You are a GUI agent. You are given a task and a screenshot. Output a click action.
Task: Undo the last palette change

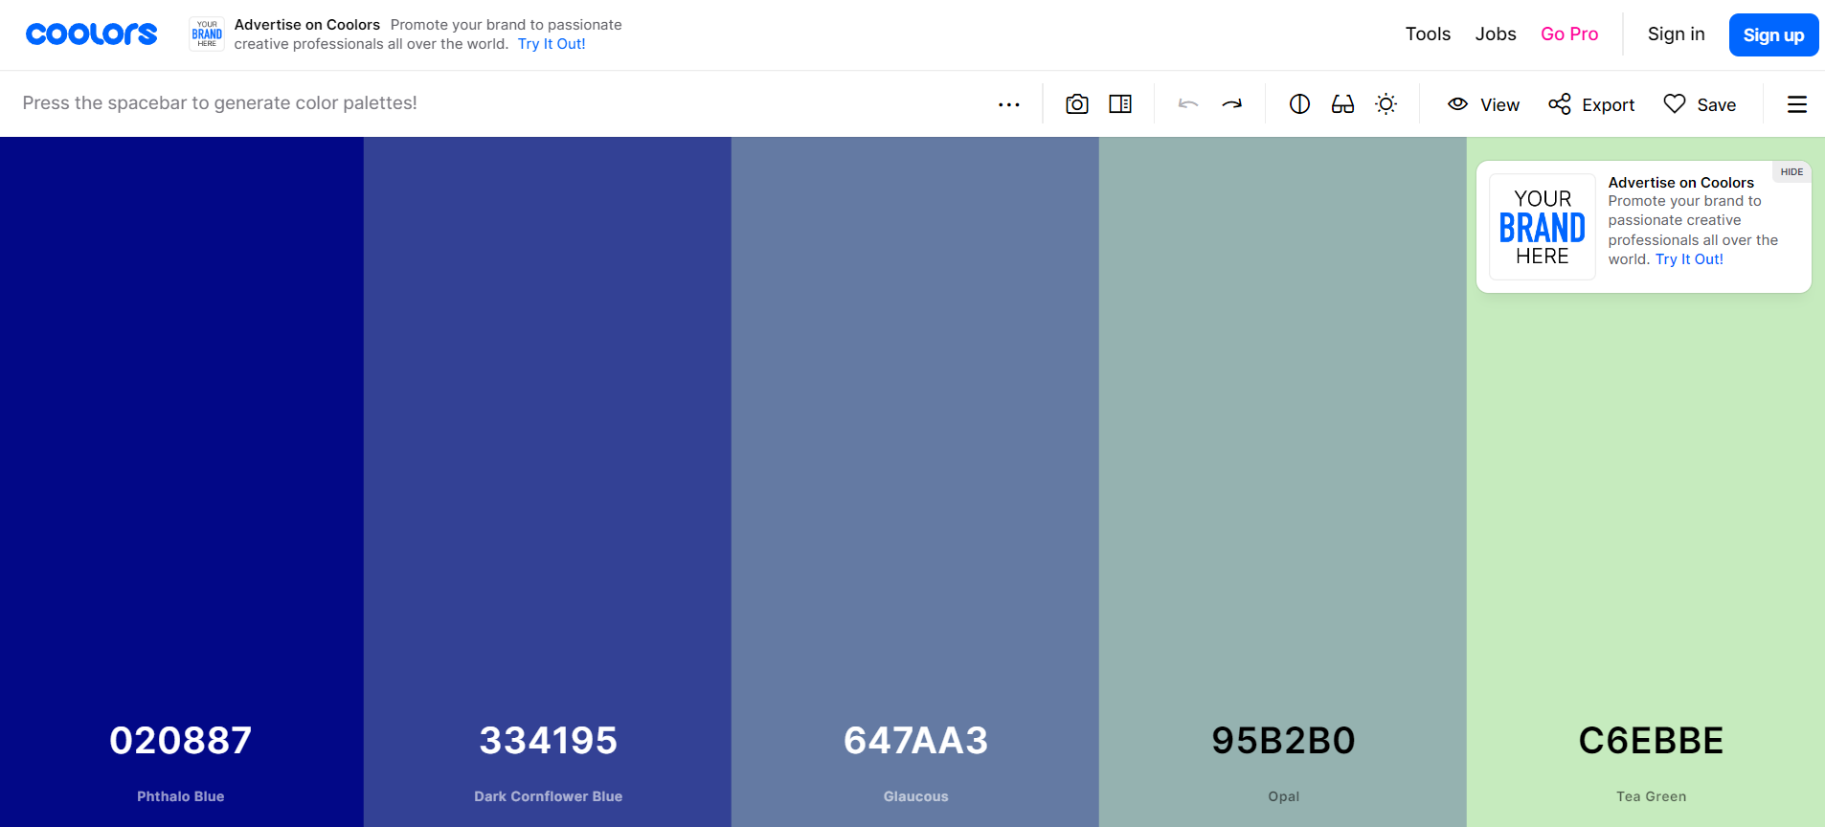pyautogui.click(x=1188, y=104)
